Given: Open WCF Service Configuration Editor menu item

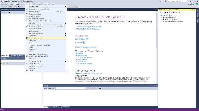Looking at the screenshot, I should tap(46, 56).
